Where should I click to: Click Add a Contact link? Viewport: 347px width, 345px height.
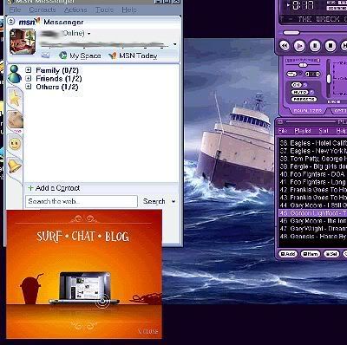tap(54, 188)
